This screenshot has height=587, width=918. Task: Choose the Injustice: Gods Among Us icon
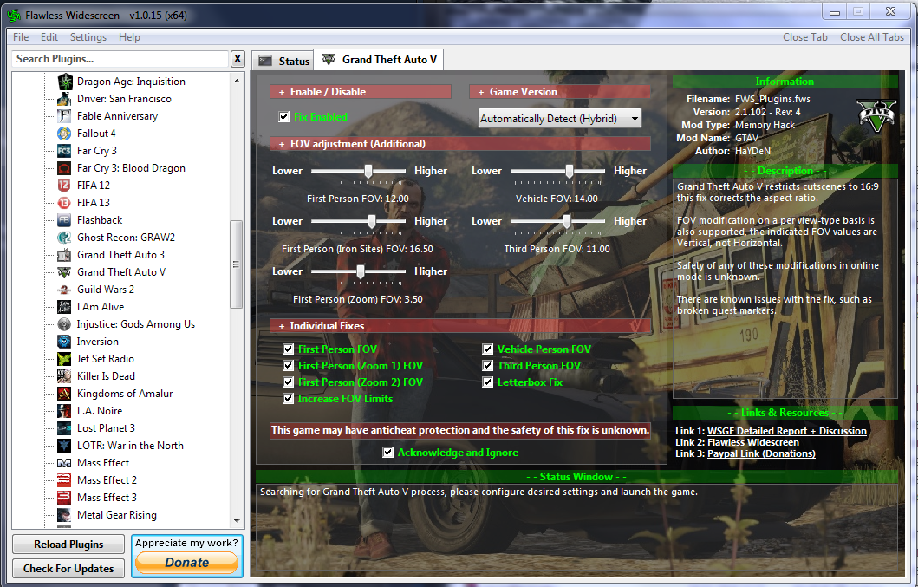click(64, 324)
